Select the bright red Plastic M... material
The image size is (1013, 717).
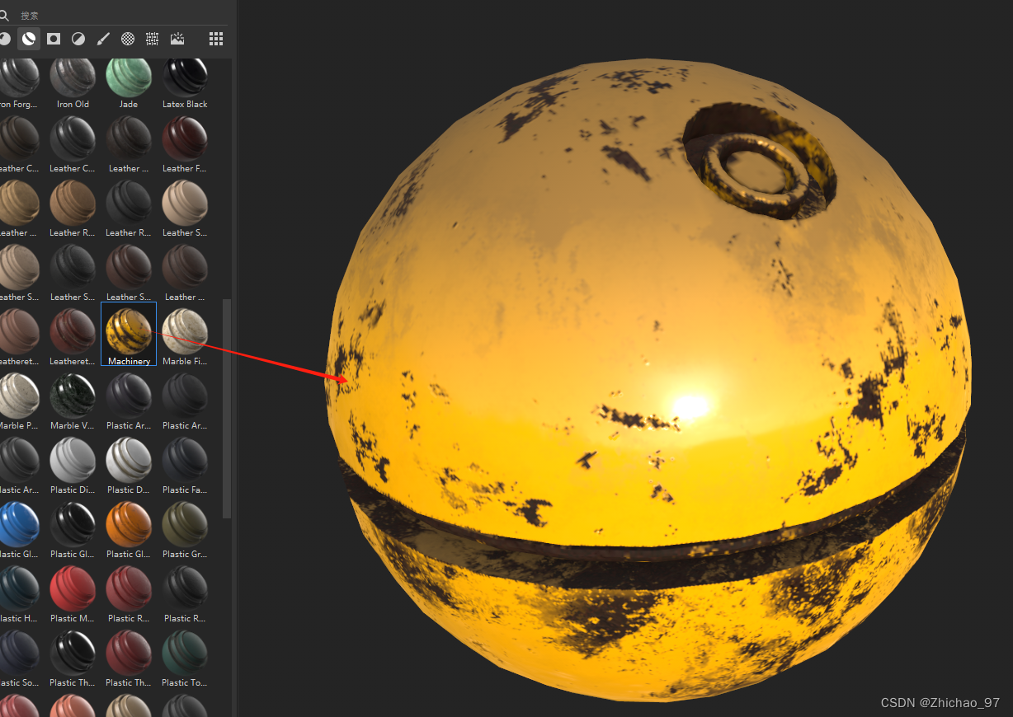[73, 595]
